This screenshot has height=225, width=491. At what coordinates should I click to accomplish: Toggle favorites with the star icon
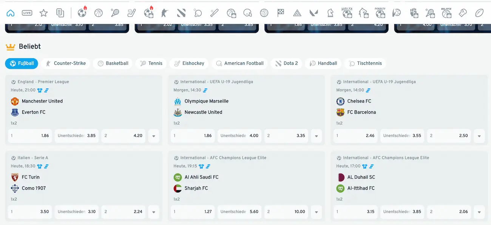pyautogui.click(x=43, y=12)
